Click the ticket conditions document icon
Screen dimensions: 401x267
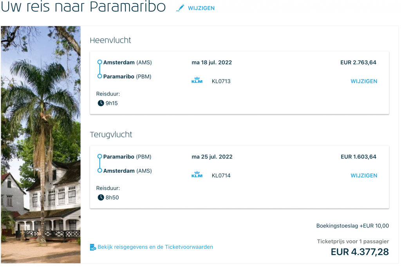point(93,247)
